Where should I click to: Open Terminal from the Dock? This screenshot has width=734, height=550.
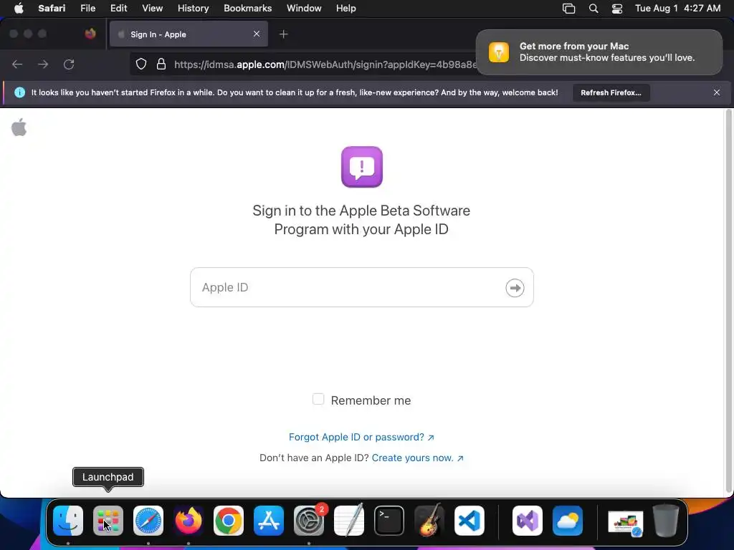389,521
